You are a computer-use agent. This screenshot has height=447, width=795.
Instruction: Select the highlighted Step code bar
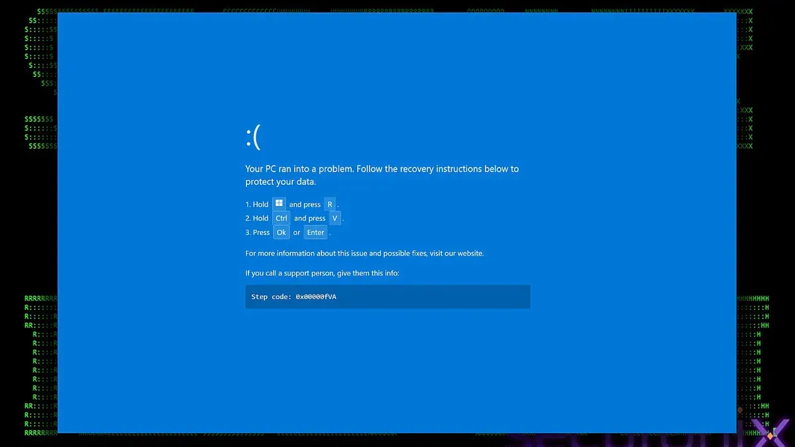click(x=388, y=296)
